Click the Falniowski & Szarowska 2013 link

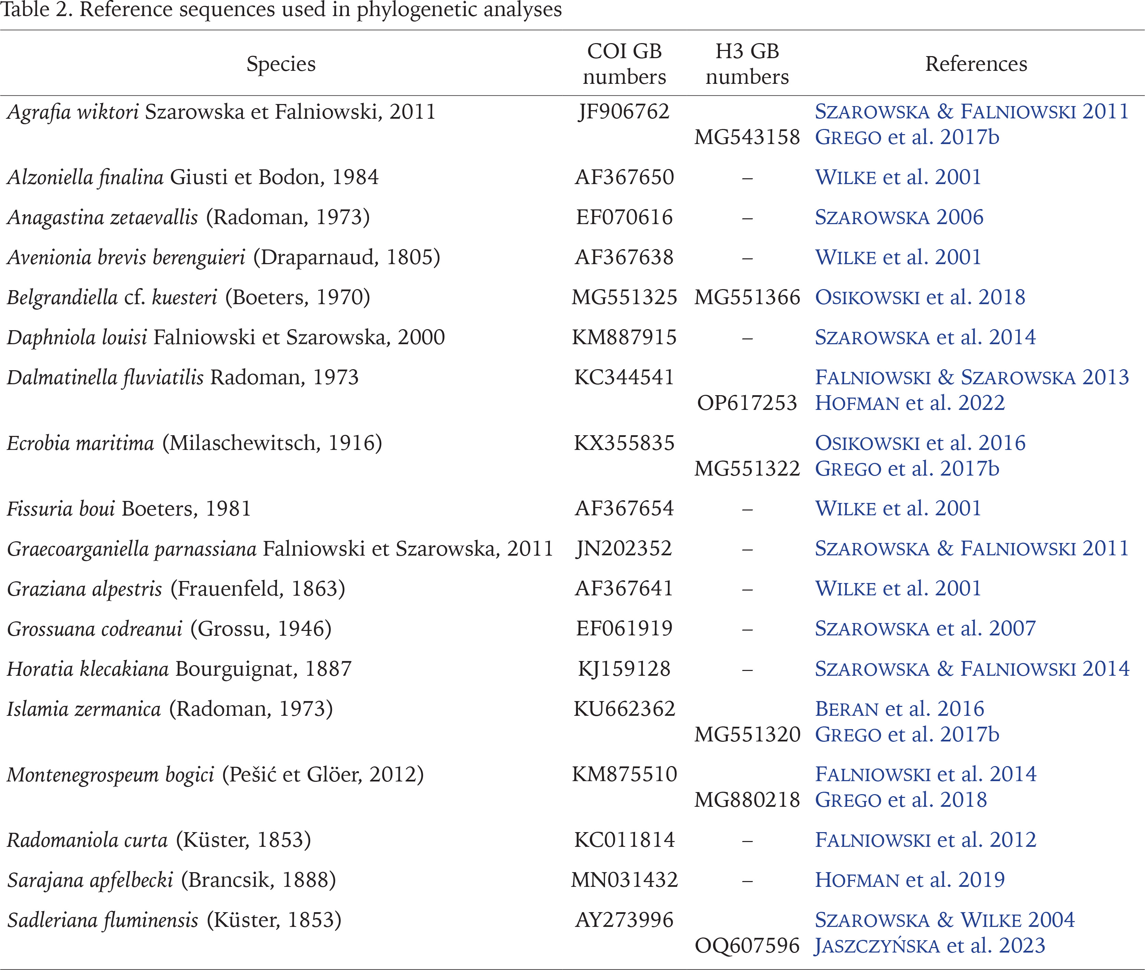[971, 377]
